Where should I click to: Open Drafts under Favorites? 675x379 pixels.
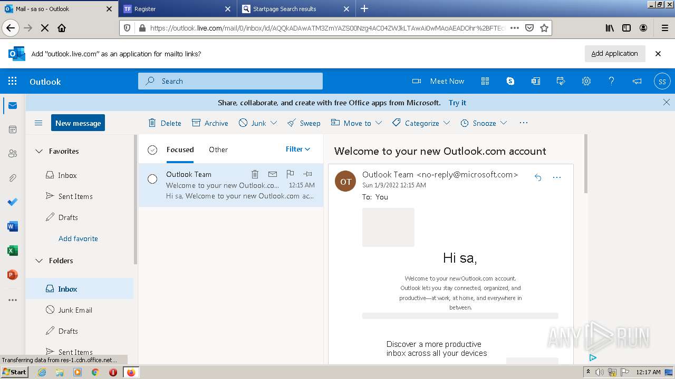80,217
